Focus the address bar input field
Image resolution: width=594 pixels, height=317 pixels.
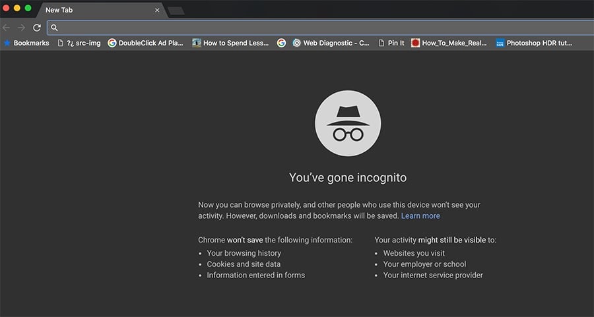point(321,28)
